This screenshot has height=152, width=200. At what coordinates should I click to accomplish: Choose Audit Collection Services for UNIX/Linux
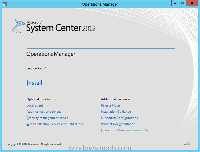pyautogui.click(x=55, y=124)
